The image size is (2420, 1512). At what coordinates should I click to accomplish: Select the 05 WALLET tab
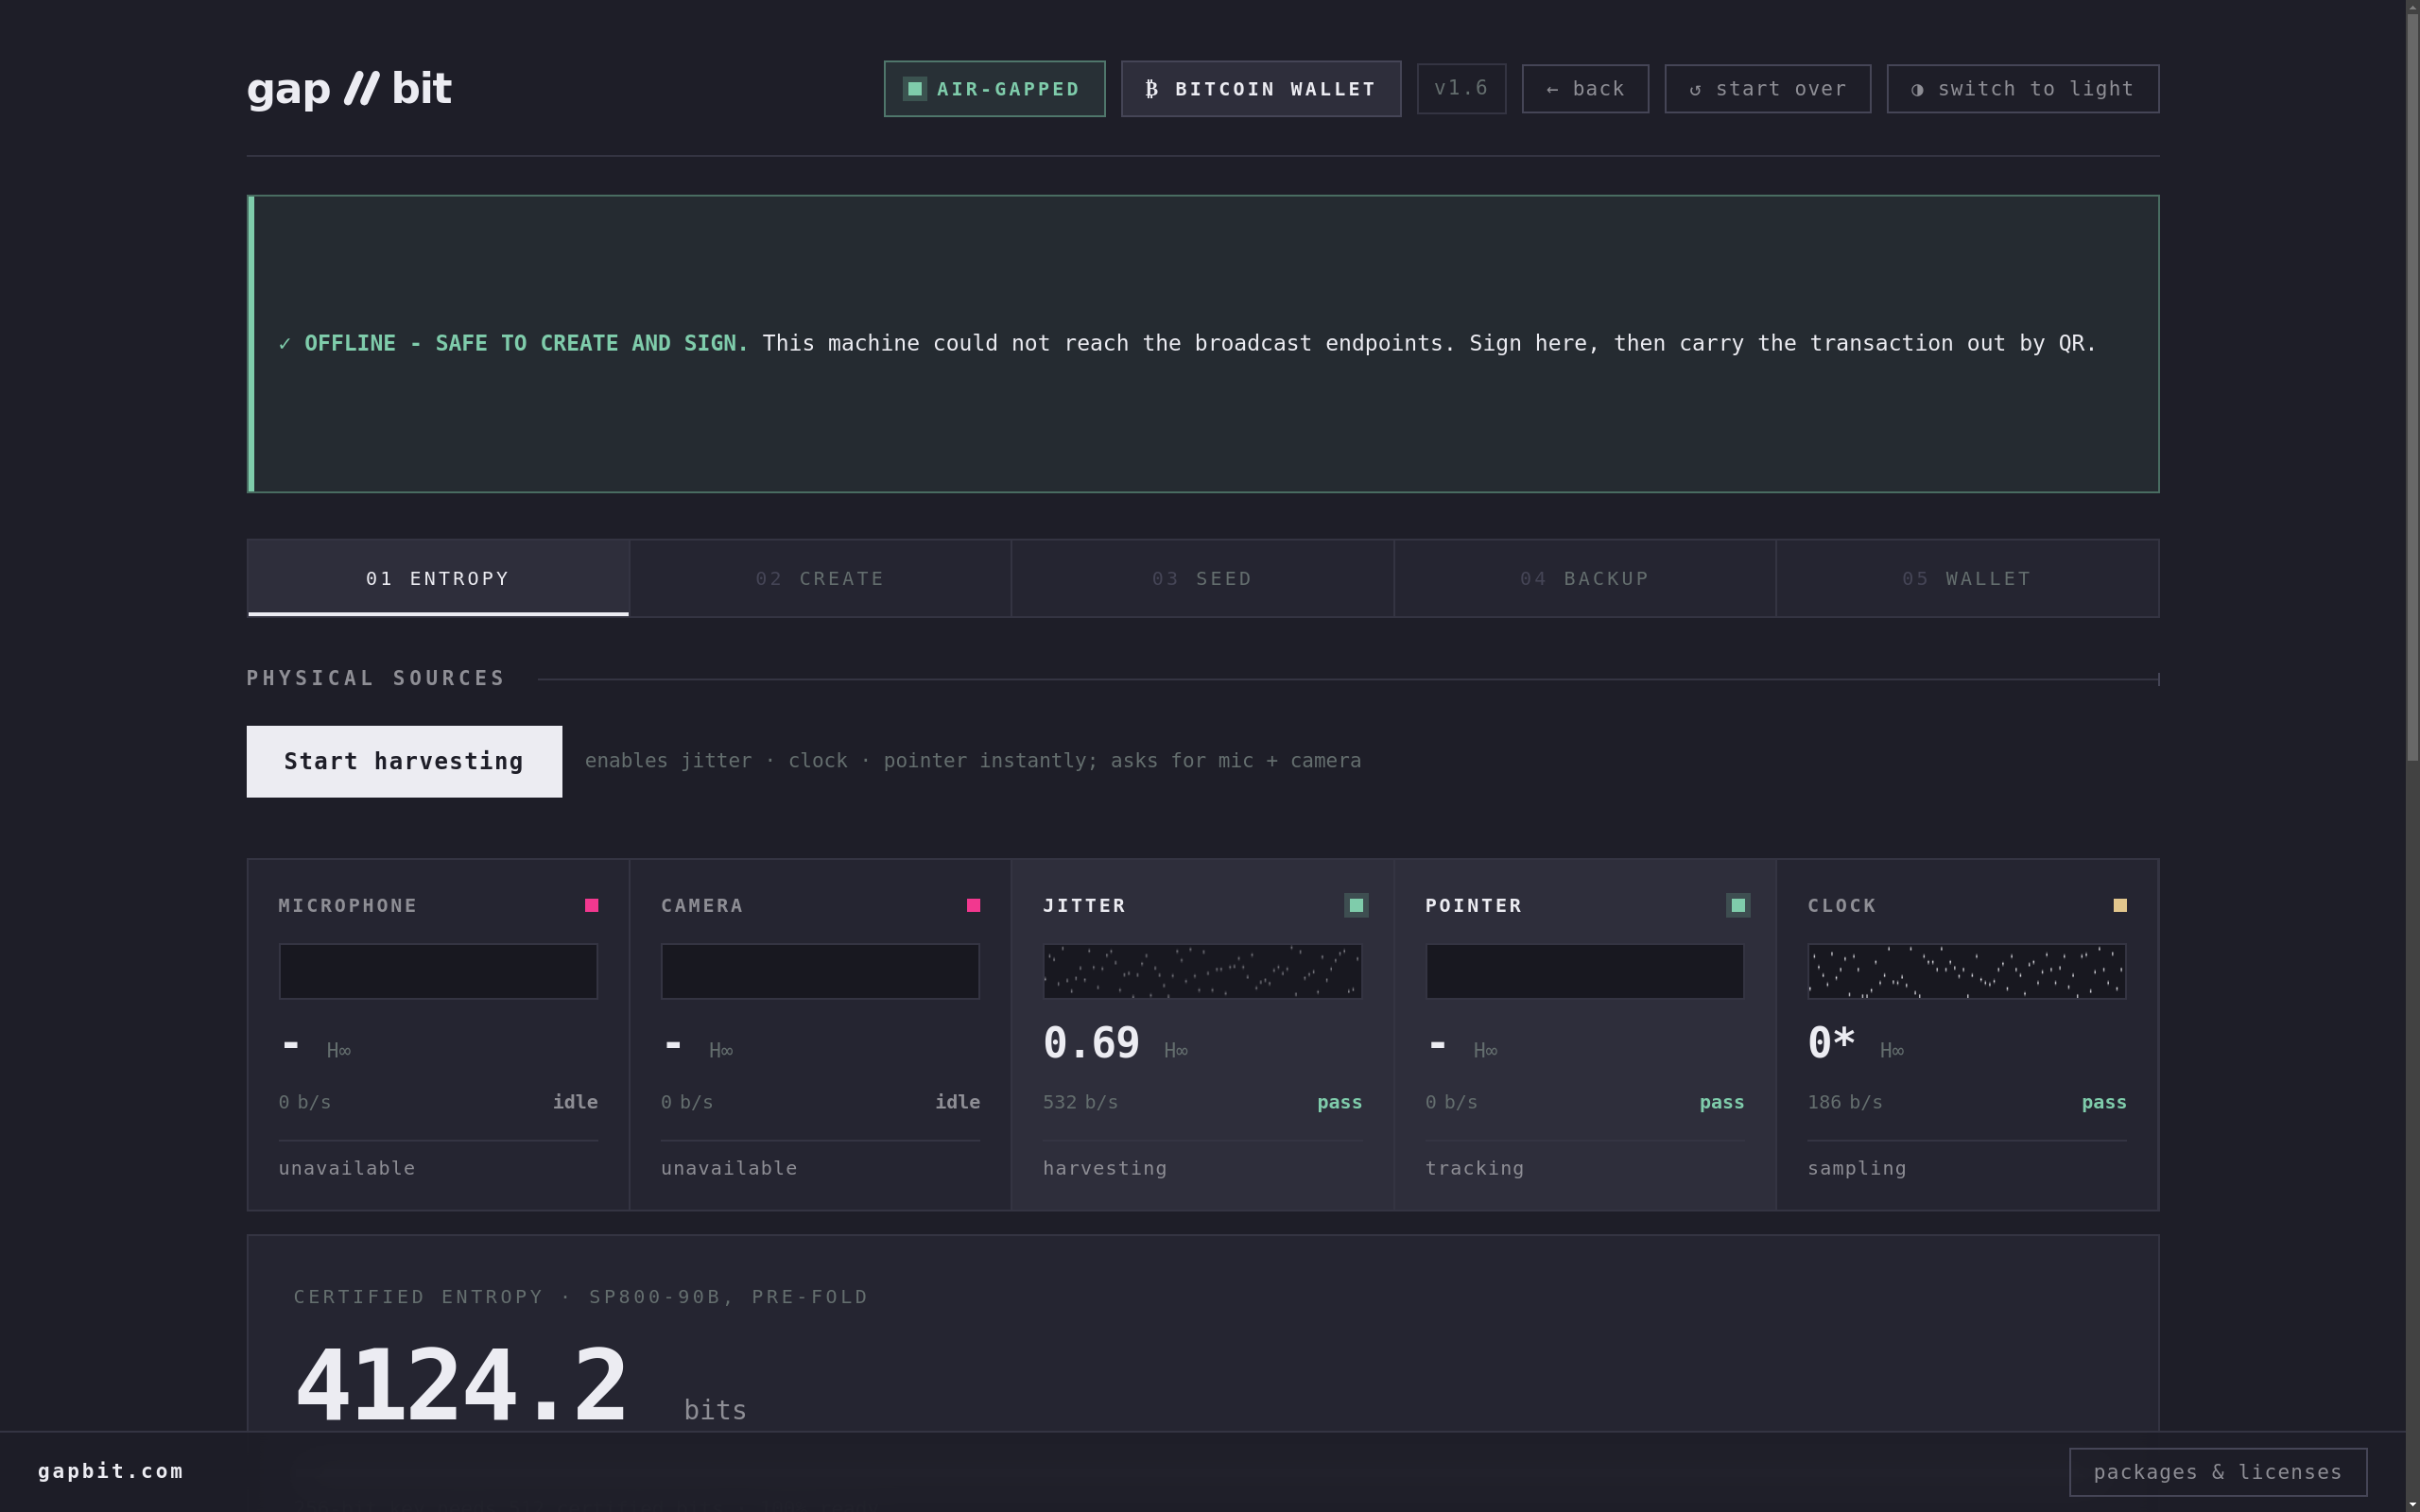point(1966,578)
